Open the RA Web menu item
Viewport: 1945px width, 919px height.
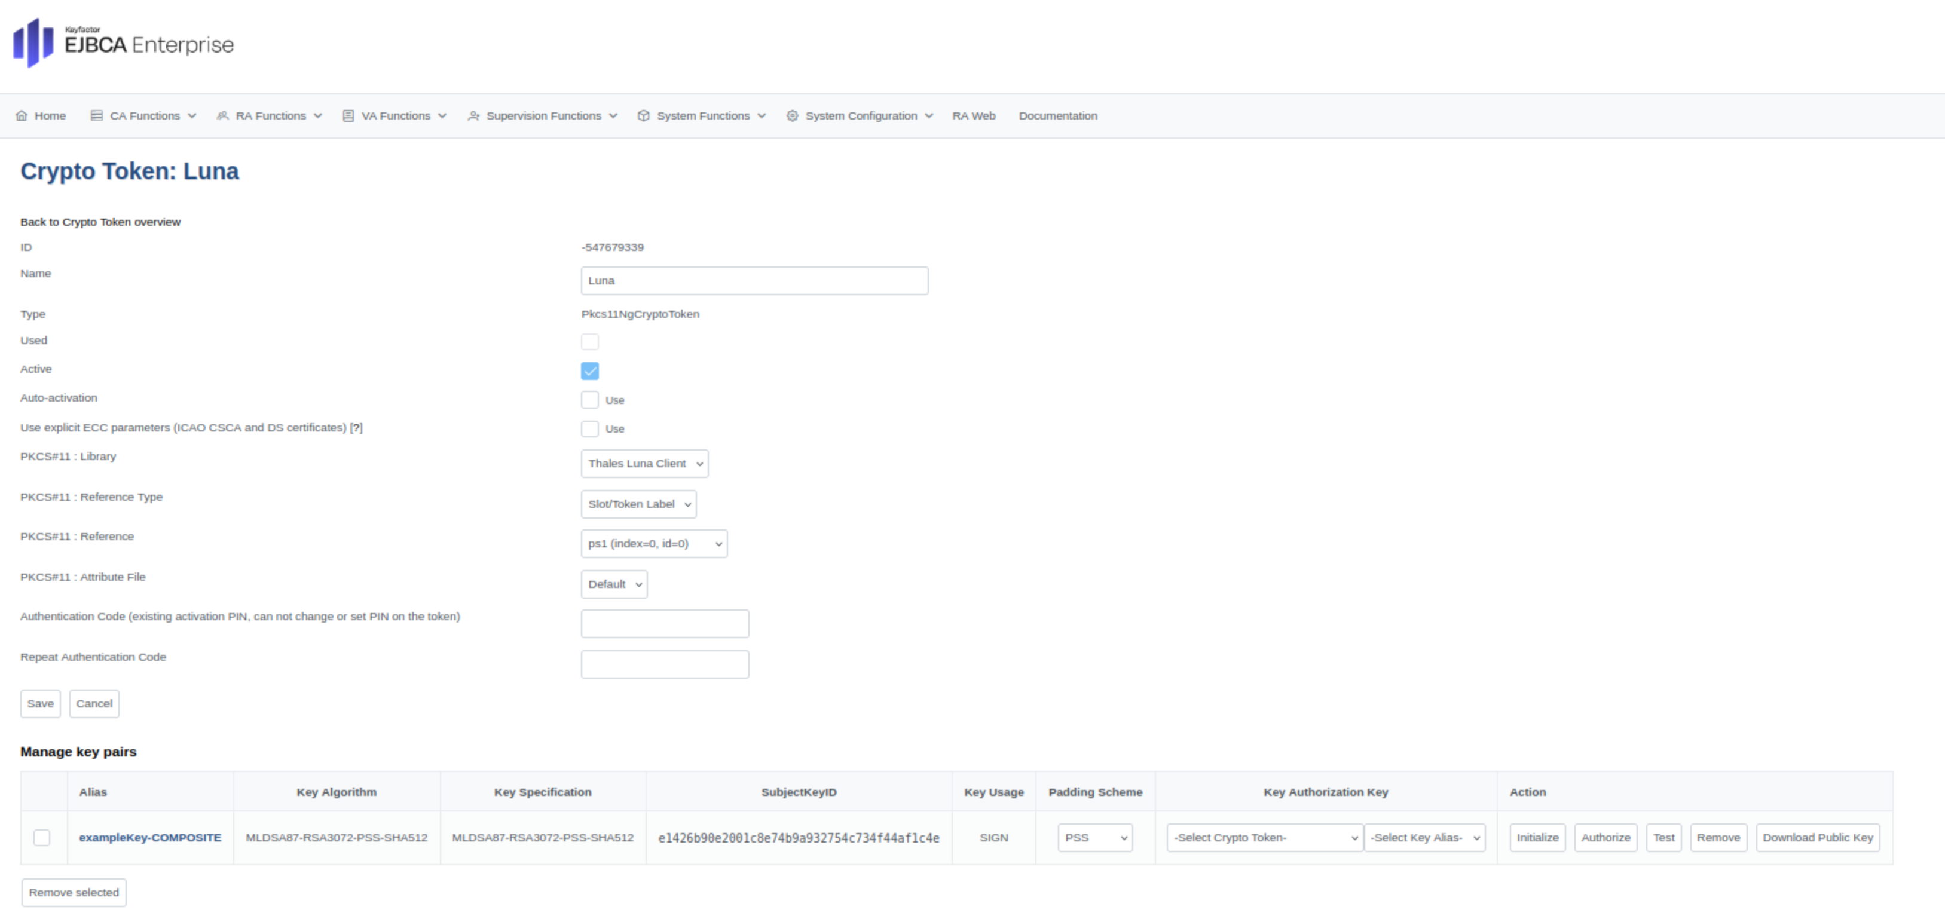973,115
